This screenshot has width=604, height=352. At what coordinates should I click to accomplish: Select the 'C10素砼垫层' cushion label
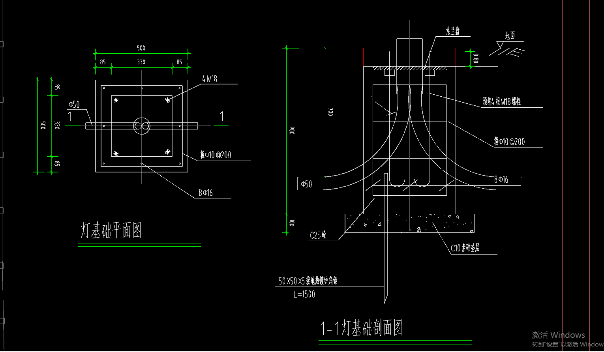point(465,248)
